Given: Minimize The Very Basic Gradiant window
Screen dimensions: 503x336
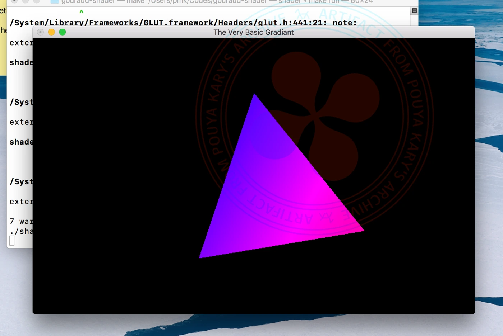Looking at the screenshot, I should click(51, 32).
